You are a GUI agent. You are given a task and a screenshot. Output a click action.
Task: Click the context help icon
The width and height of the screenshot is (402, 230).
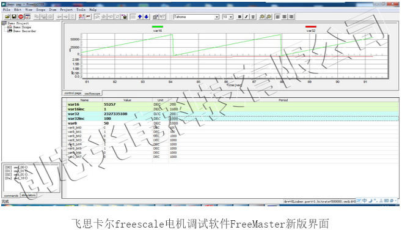tap(163, 17)
